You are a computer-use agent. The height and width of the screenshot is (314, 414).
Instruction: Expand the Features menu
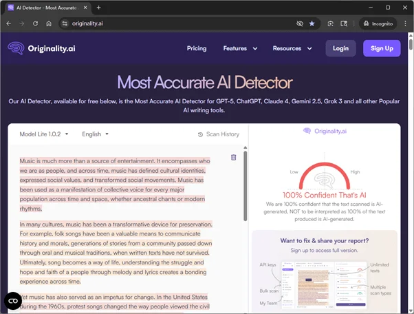click(x=240, y=48)
